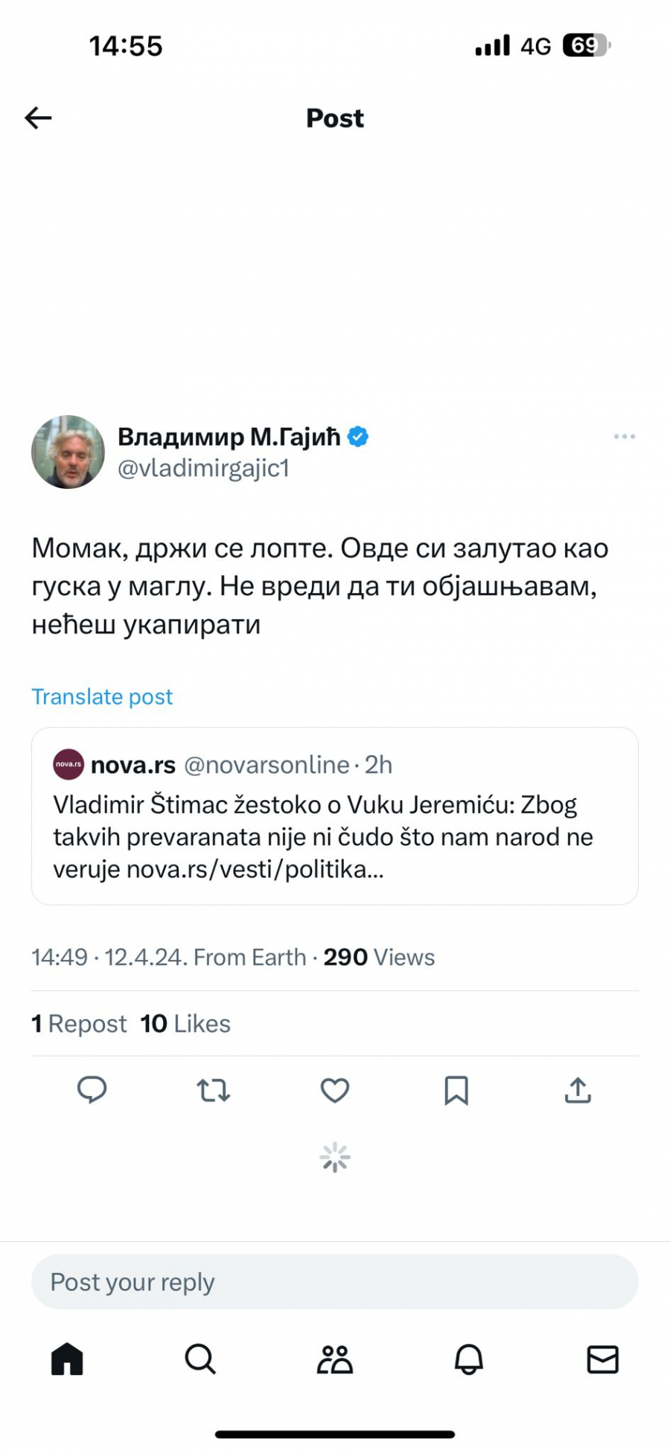
Task: Click Translate post link
Action: click(102, 696)
